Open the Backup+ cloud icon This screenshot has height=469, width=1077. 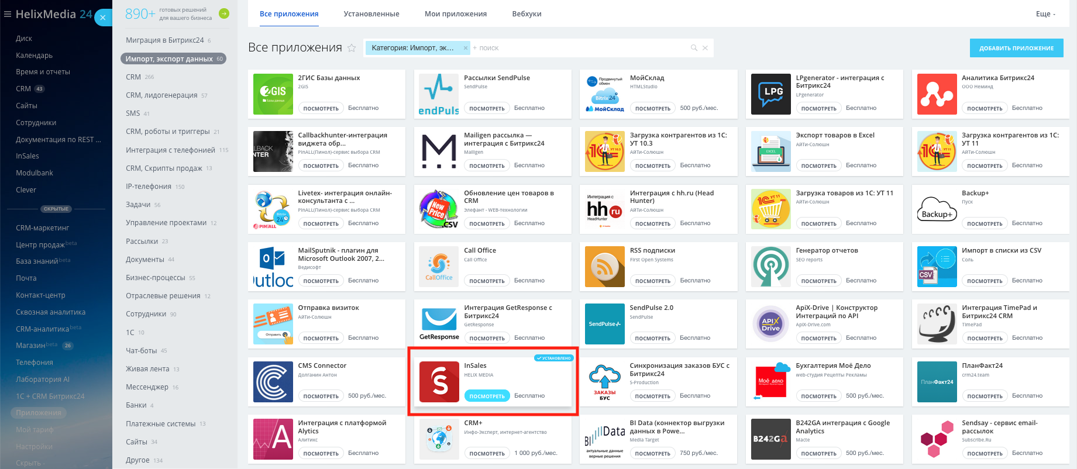(937, 209)
